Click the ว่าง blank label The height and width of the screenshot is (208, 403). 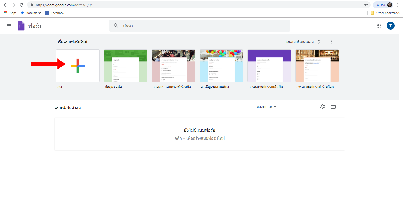pos(59,87)
